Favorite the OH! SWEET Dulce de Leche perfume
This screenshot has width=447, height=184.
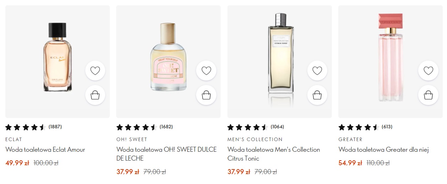[x=206, y=71]
